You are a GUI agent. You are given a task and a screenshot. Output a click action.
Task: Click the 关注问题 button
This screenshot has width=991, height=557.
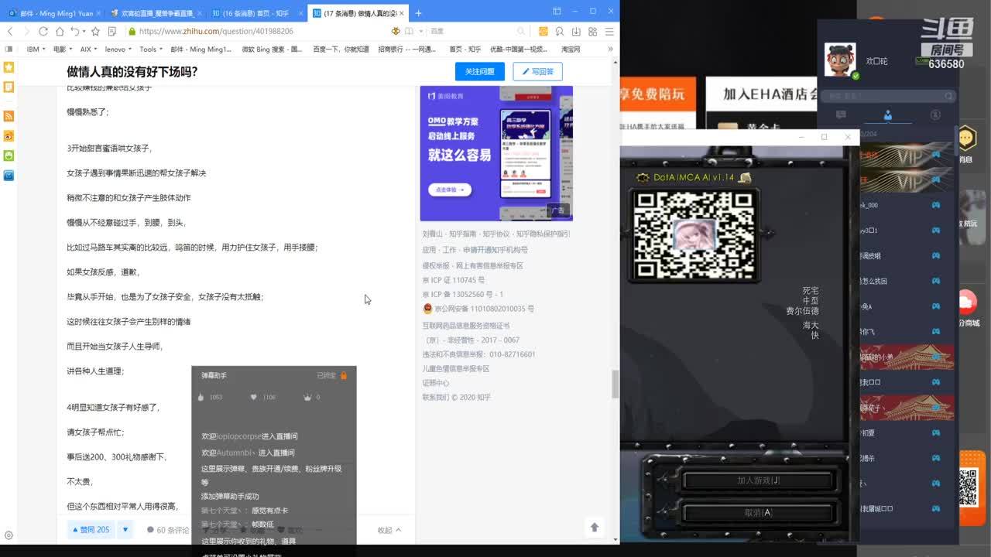(480, 71)
